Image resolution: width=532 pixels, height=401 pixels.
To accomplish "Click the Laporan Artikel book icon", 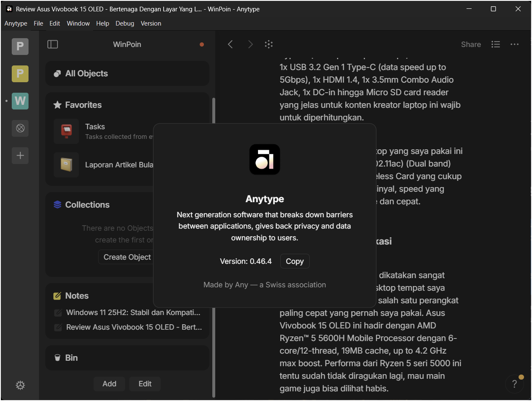I will [66, 165].
